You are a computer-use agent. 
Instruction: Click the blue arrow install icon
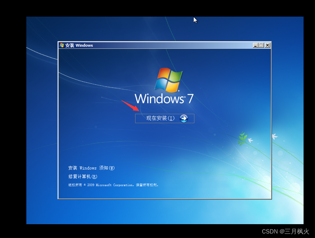tap(184, 118)
